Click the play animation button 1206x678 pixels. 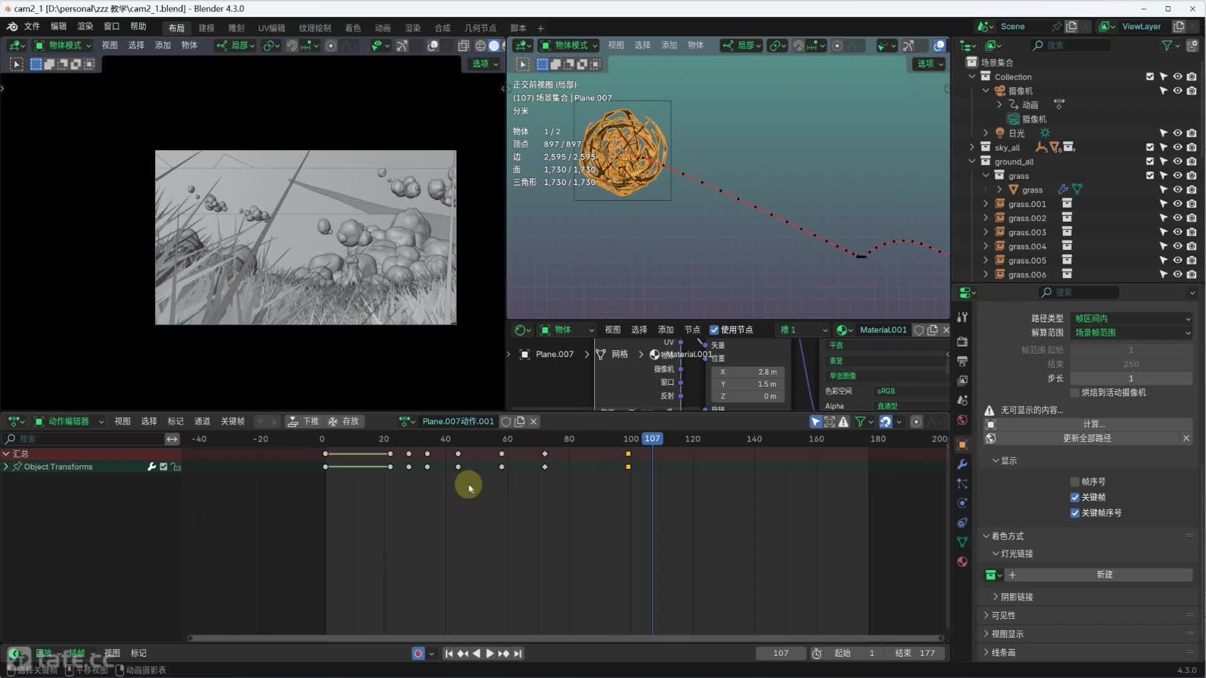click(x=490, y=654)
